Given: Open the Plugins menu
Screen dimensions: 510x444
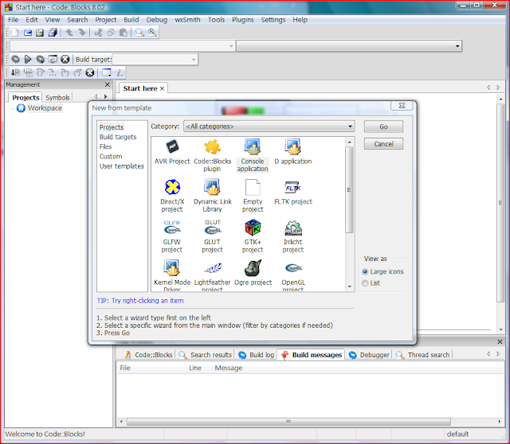Looking at the screenshot, I should pos(242,20).
